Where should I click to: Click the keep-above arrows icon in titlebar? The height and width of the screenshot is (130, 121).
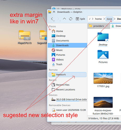click(x=54, y=12)
